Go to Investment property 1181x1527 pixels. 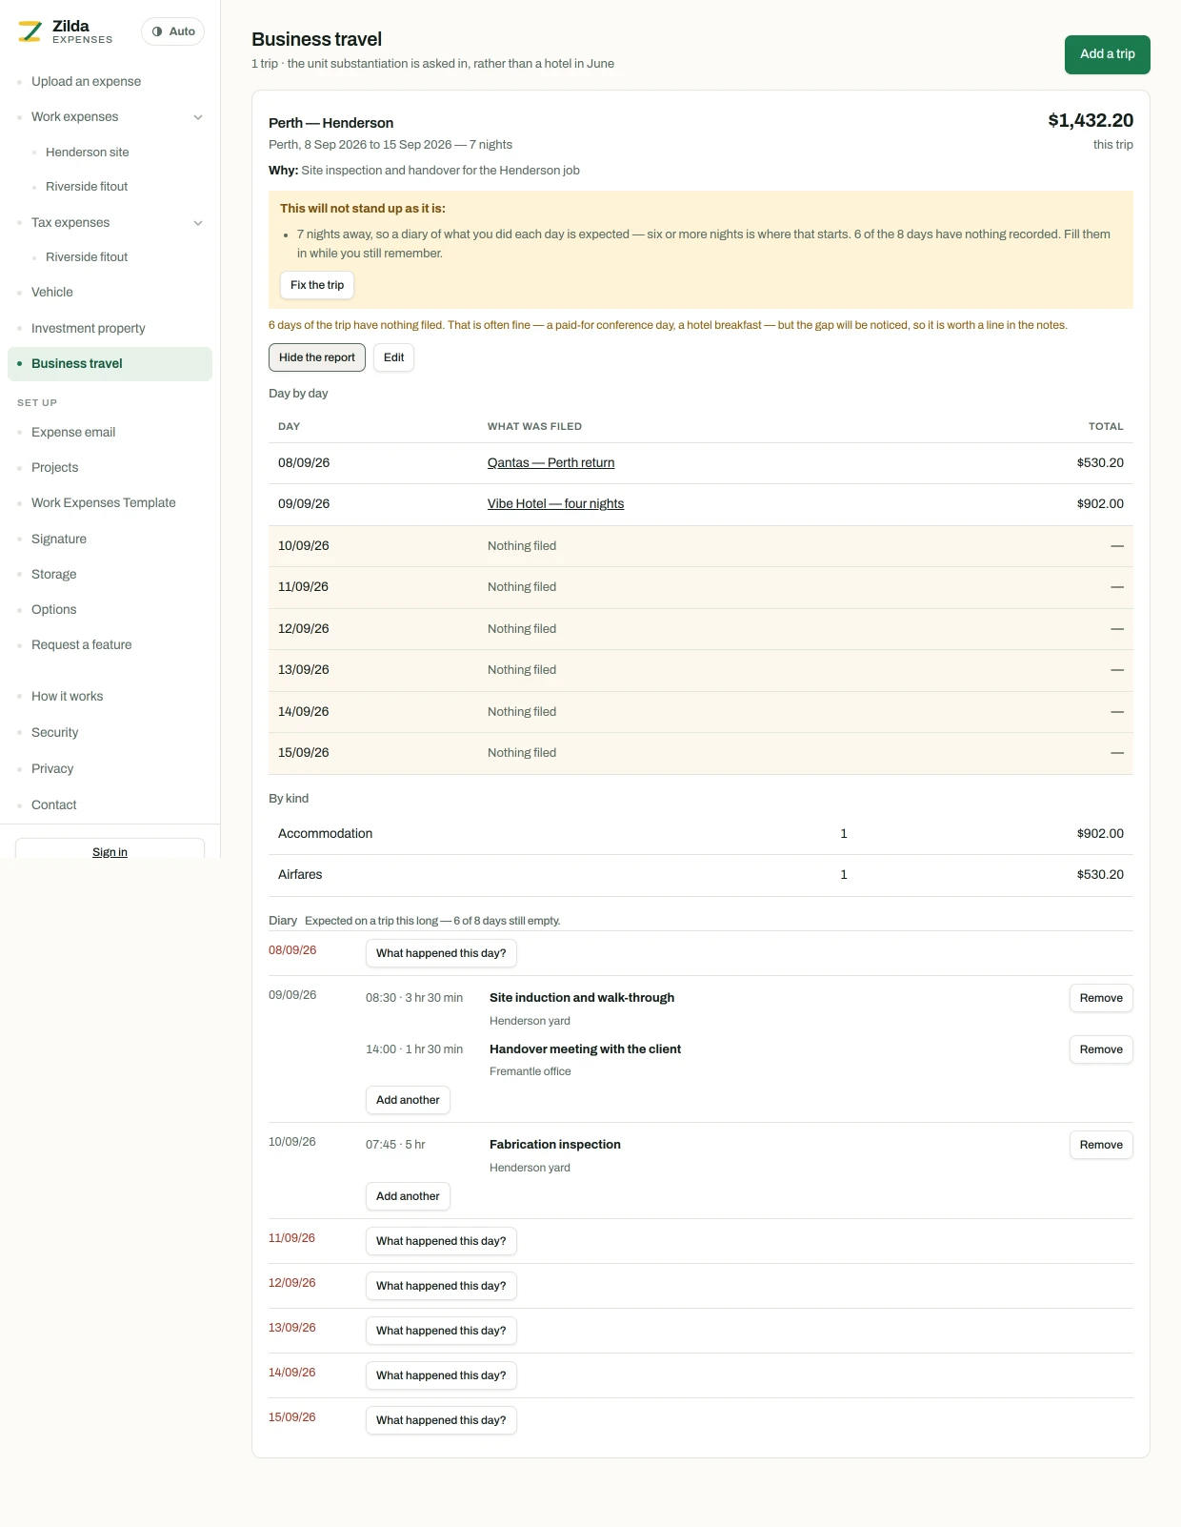coord(110,329)
